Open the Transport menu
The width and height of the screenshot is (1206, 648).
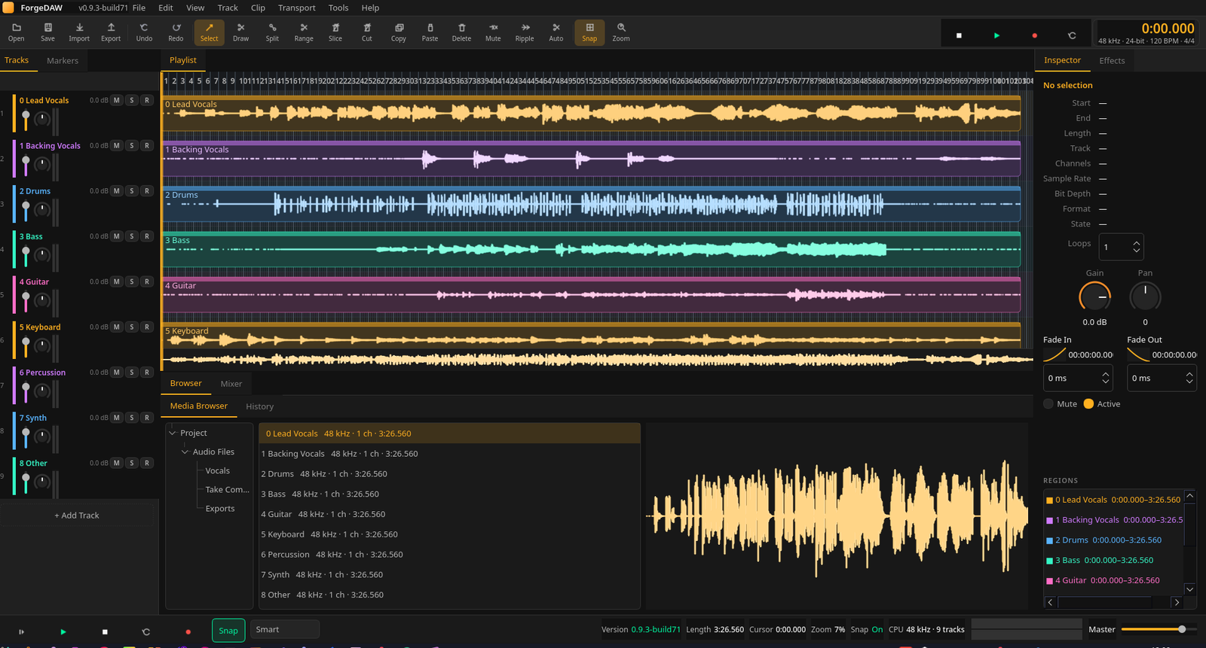(297, 8)
